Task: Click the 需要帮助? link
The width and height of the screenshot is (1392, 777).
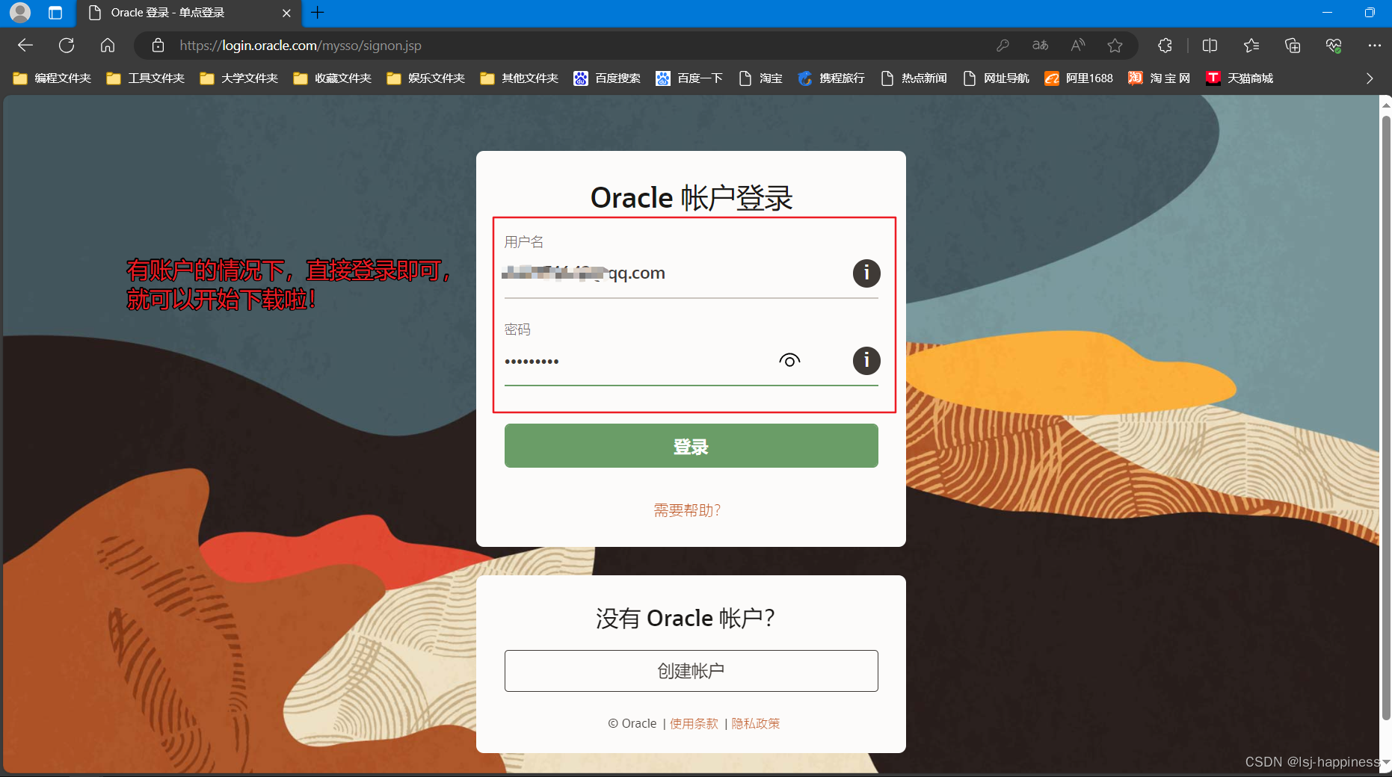Action: (x=687, y=510)
